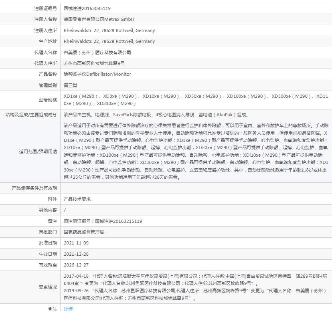The image size is (332, 311).
Task: Click expiry date 2026-12-27
Action: pos(76,265)
